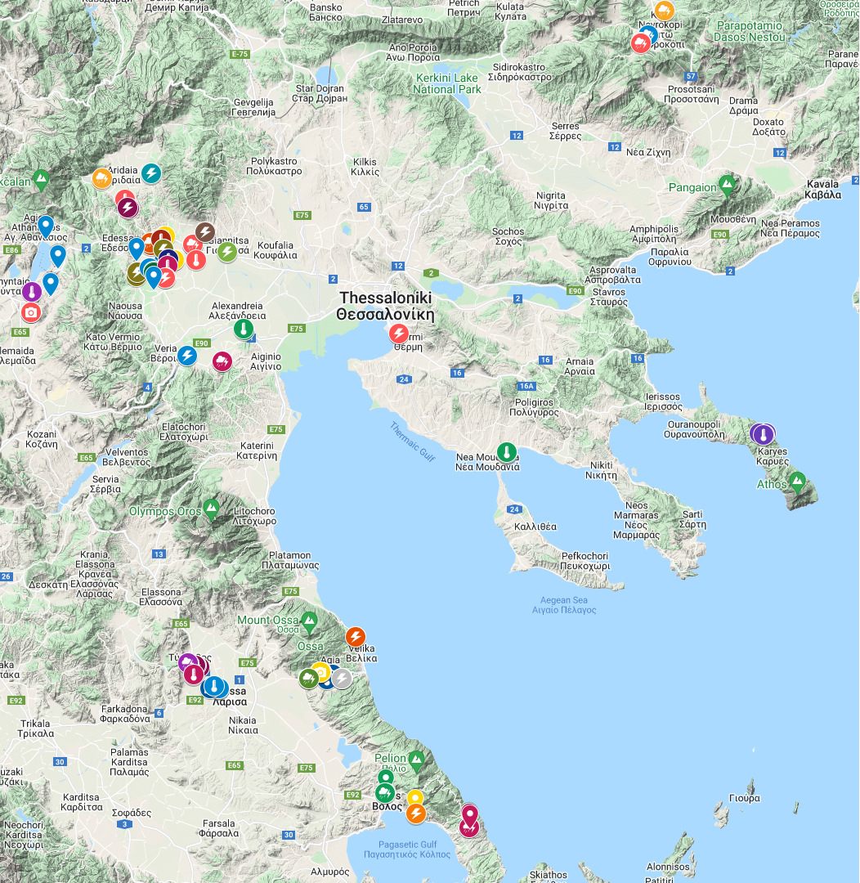860x883 pixels.
Task: Click orange lightning marker above Velika
Action: [x=356, y=637]
